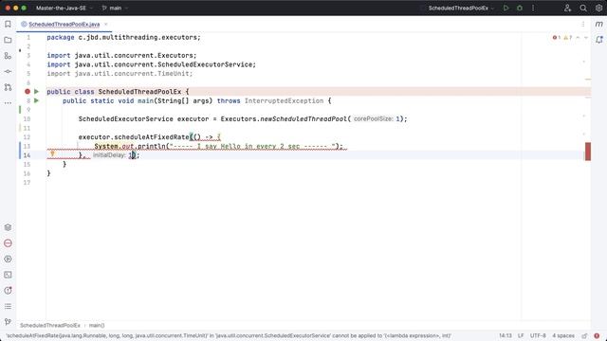Click the status bar error indicator icon

pyautogui.click(x=597, y=335)
